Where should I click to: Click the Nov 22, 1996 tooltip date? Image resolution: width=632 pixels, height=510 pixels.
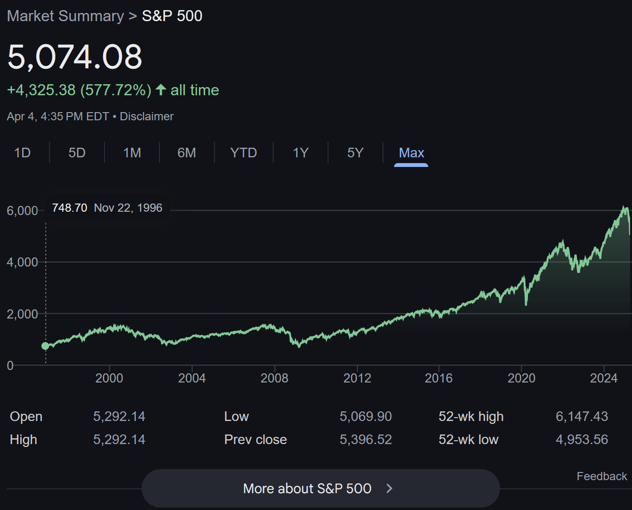click(x=128, y=208)
